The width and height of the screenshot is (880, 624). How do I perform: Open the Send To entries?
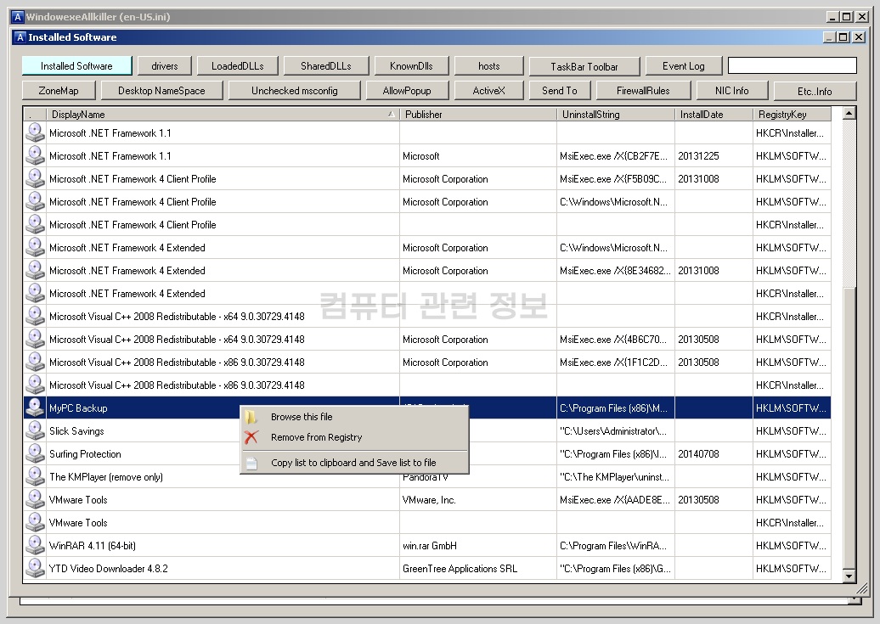(560, 90)
